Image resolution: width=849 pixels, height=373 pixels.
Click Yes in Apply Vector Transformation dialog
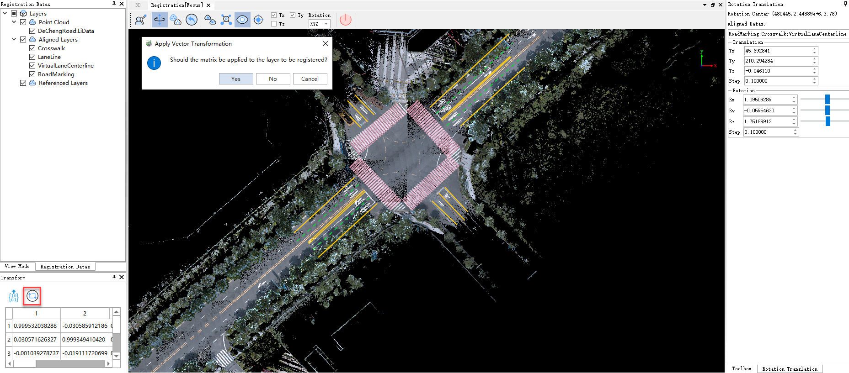coord(236,79)
